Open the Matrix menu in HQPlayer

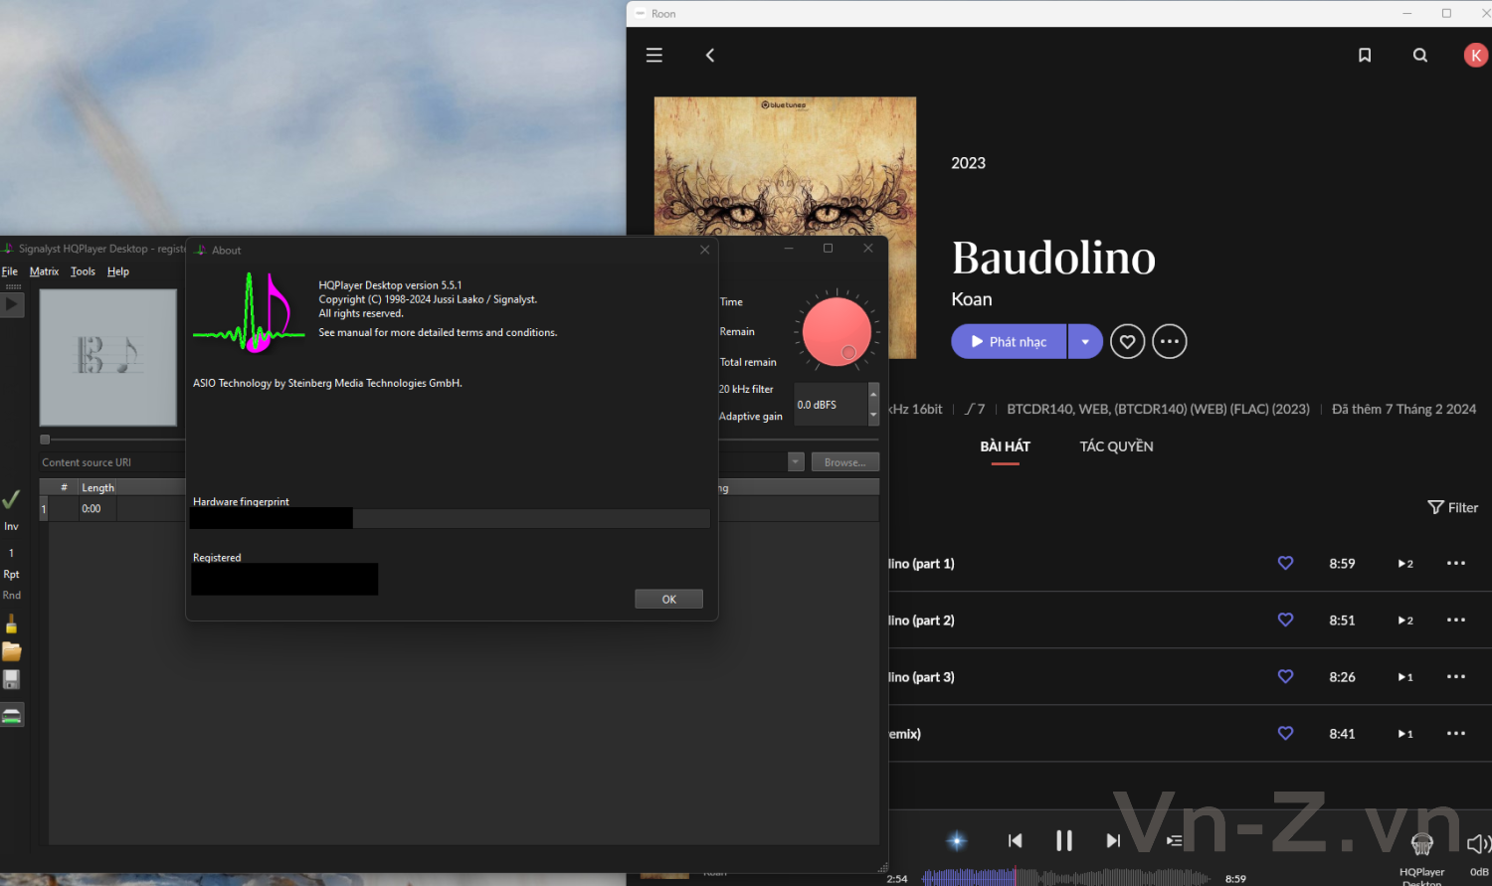pos(44,271)
